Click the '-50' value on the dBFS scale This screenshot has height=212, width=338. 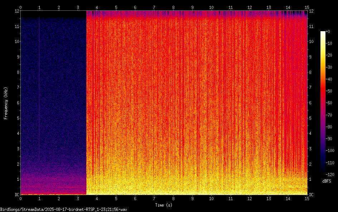tap(329, 91)
